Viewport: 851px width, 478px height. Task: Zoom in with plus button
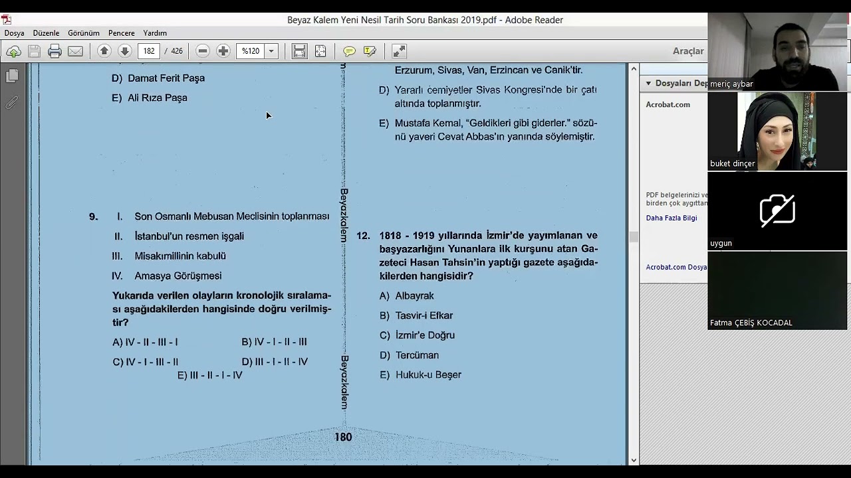[223, 51]
